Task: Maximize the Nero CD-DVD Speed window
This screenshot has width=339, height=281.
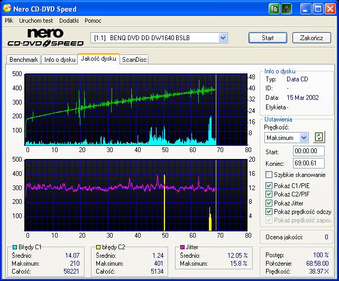Action: (x=318, y=9)
